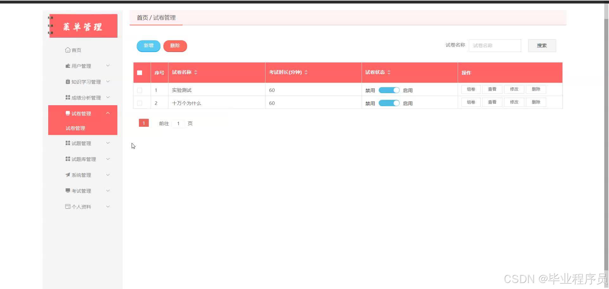The height and width of the screenshot is (289, 609).
Task: Click the 菜单管理 banner title
Action: [82, 27]
